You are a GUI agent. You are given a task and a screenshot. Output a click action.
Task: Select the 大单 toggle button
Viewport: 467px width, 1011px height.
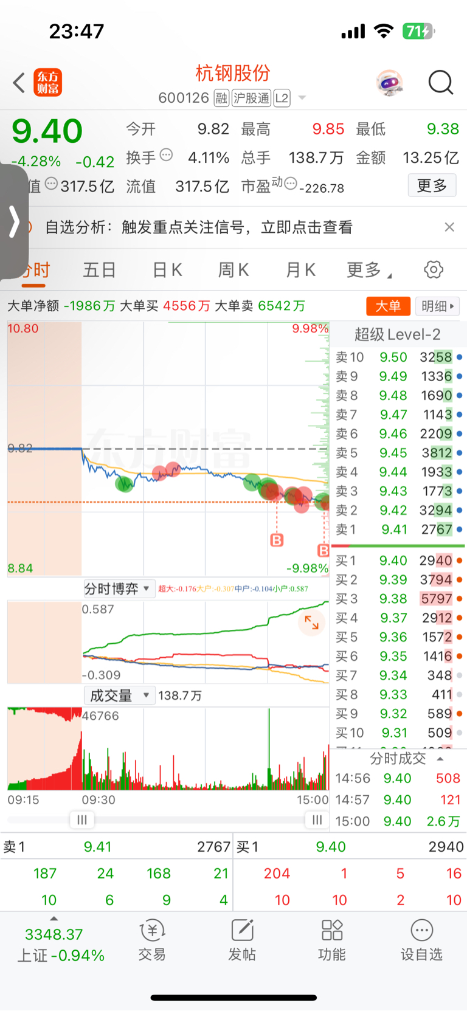tap(388, 306)
